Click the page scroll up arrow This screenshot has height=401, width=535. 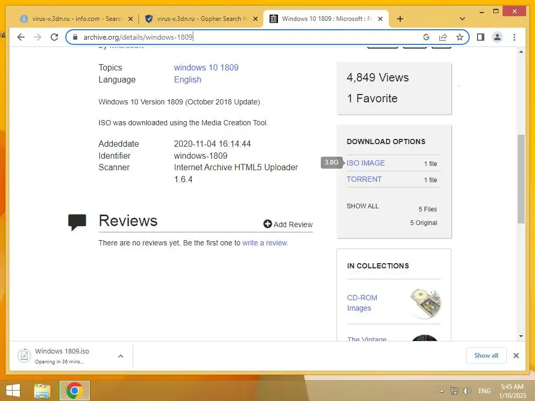[x=521, y=52]
